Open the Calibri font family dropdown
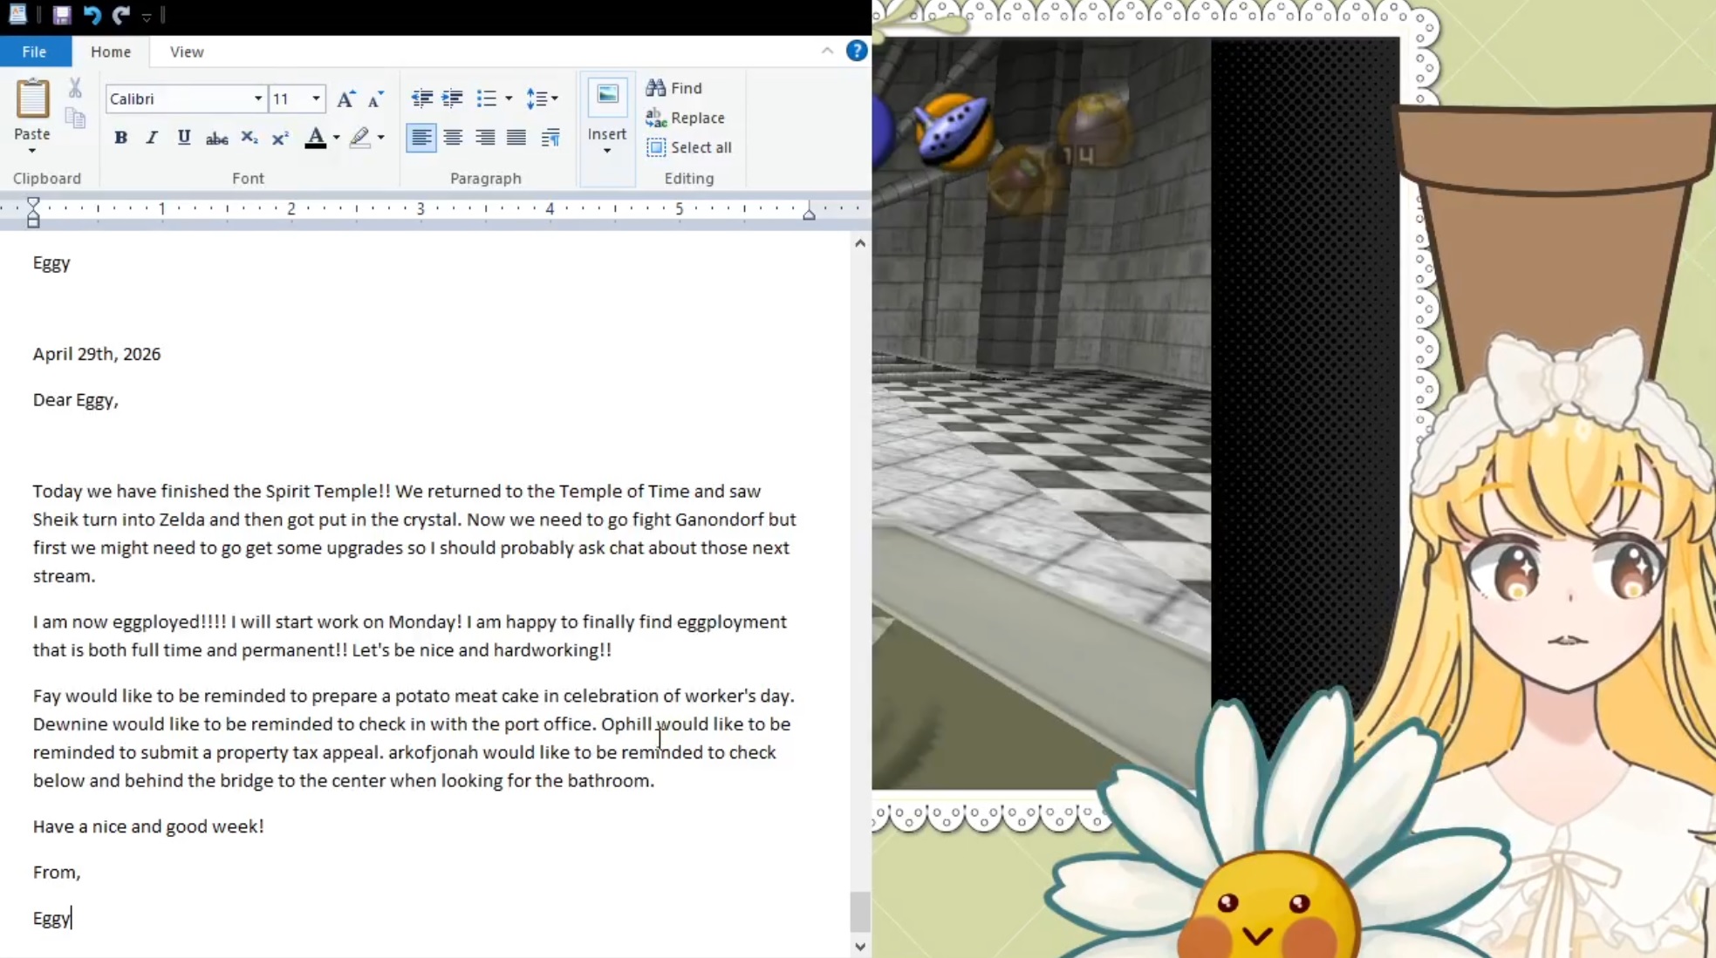The image size is (1716, 958). click(257, 99)
